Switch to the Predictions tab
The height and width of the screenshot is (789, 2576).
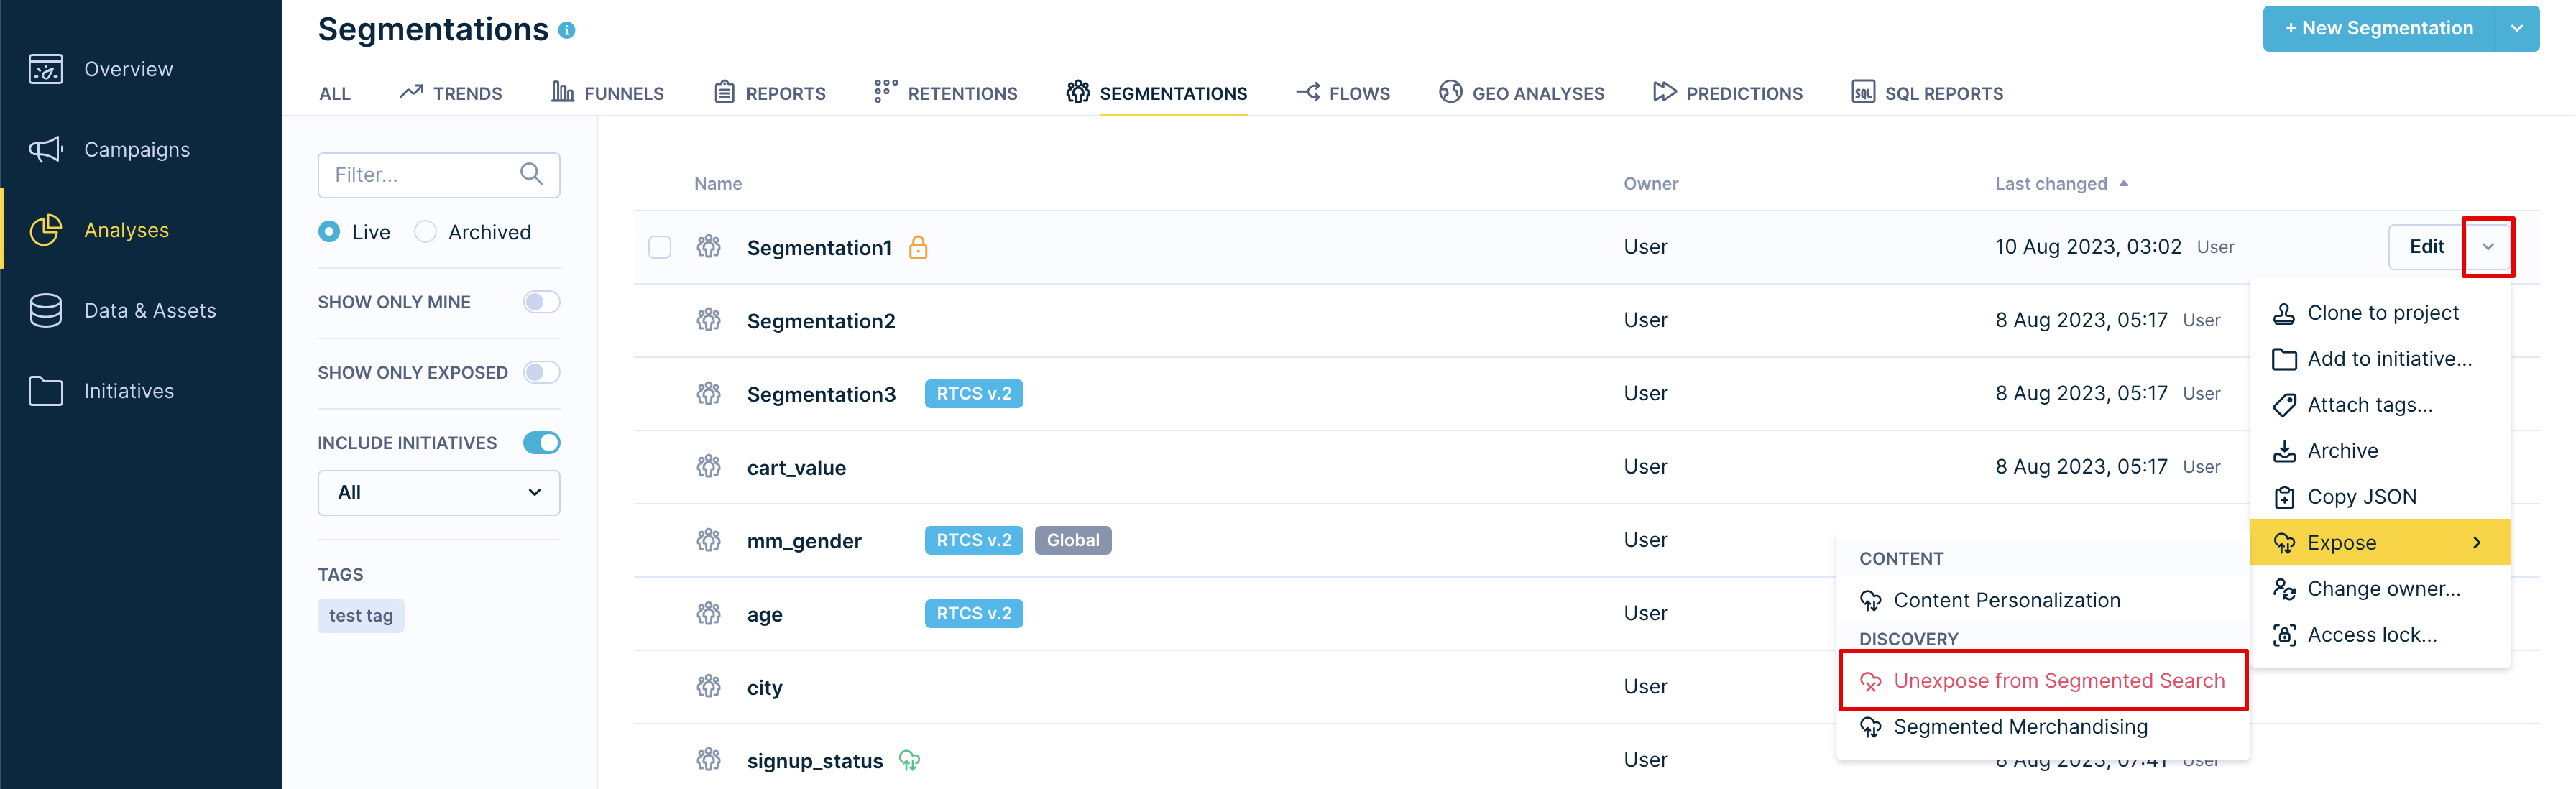pyautogui.click(x=1727, y=93)
